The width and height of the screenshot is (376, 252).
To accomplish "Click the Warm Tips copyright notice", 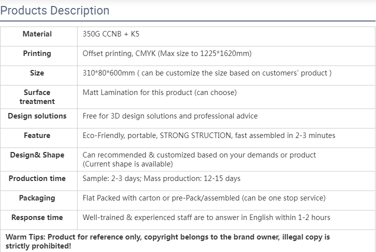I will point(168,241).
